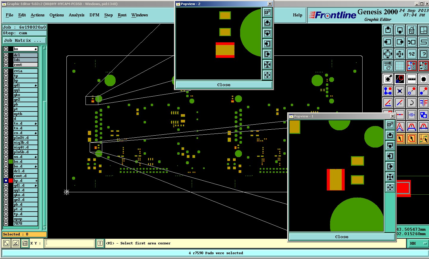Open the File menu
Screen dimensions: 429x259
[x=10, y=15]
